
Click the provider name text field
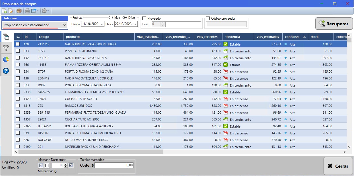[x=183, y=24]
